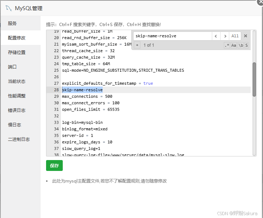This screenshot has height=218, width=263.
Task: Click line open_files_limit = 65535
Action: click(x=91, y=109)
